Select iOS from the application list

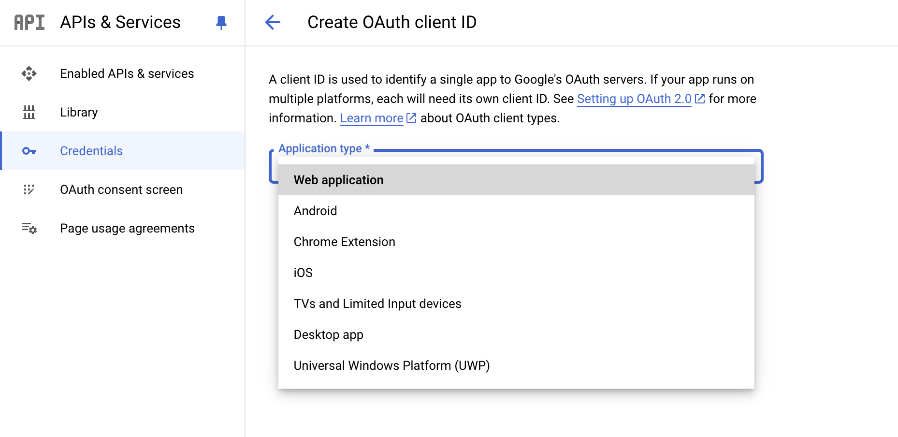coord(303,273)
